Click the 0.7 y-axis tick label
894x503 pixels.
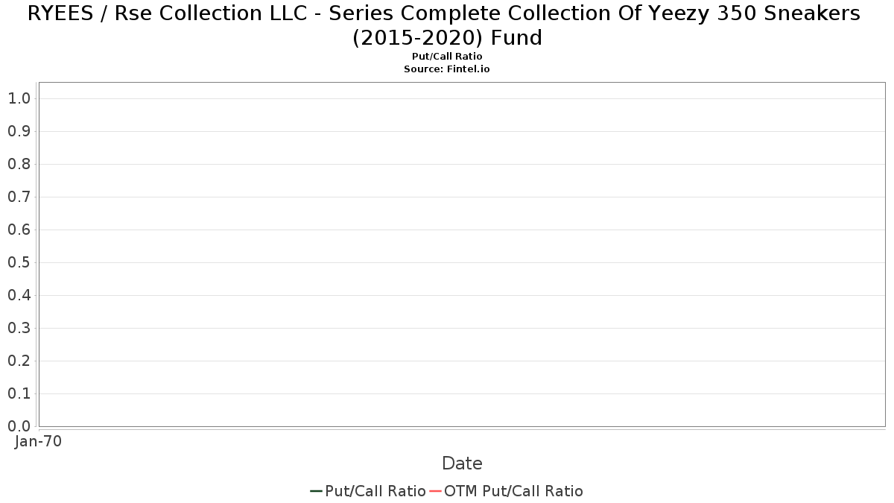tap(19, 197)
